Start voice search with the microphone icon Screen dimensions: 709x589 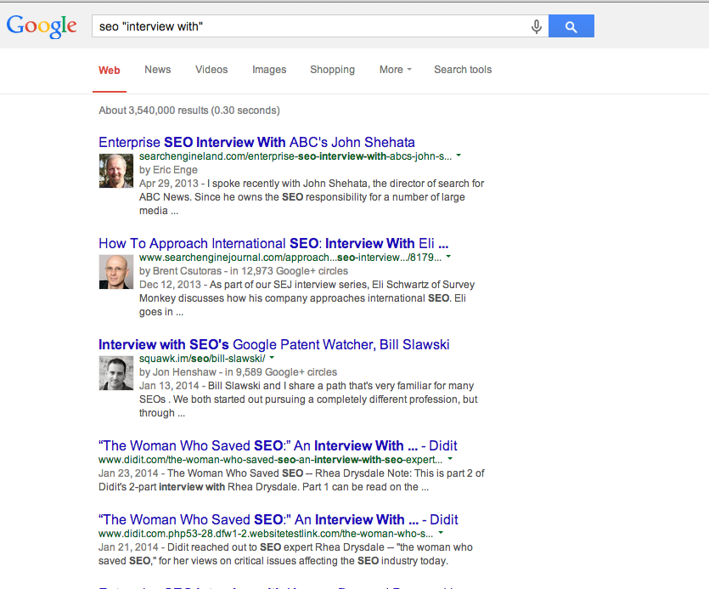click(x=537, y=26)
